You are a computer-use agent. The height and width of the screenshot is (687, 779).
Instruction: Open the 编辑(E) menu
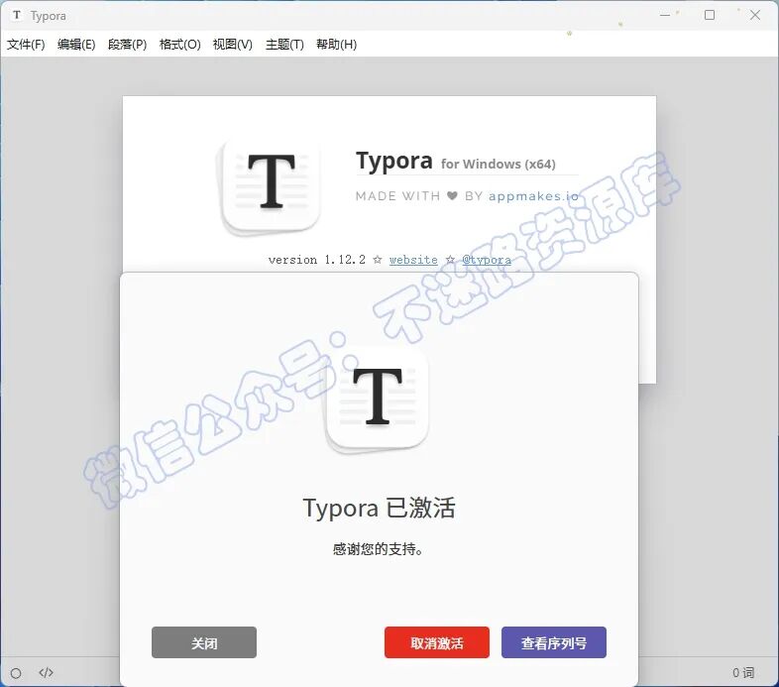pyautogui.click(x=76, y=45)
